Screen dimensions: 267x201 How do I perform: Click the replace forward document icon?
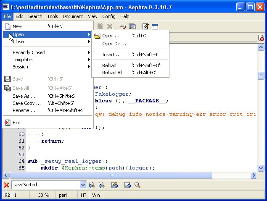tap(127, 185)
